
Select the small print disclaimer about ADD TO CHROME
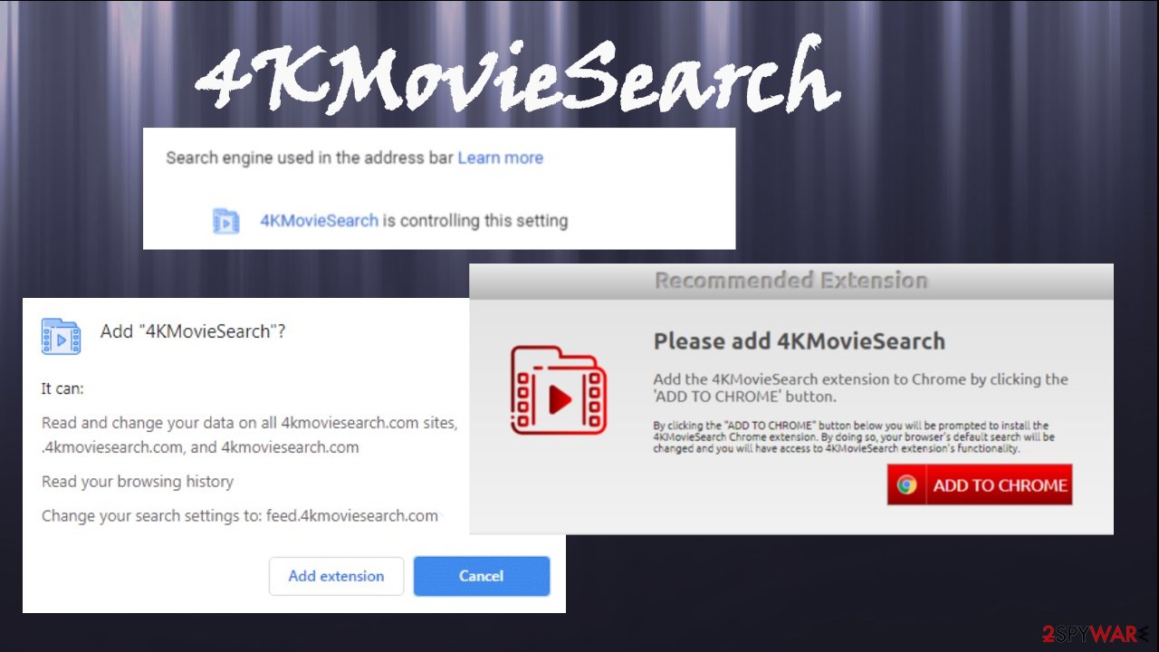(854, 436)
